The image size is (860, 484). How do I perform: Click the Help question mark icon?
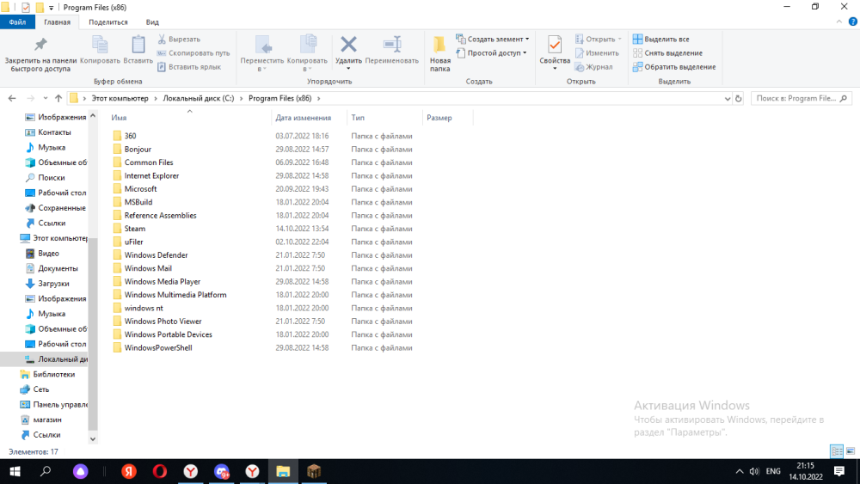852,22
